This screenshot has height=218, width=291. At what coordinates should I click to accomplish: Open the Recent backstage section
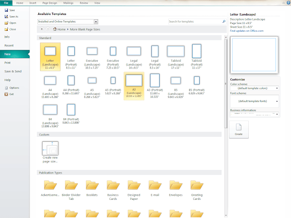(x=9, y=45)
